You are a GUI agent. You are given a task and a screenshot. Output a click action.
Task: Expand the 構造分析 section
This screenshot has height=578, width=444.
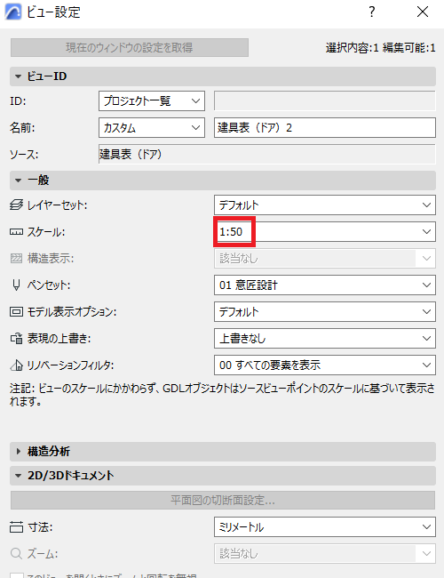pyautogui.click(x=223, y=452)
